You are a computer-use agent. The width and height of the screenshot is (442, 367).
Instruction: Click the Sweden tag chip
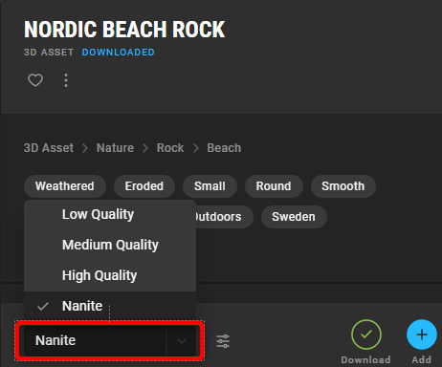294,217
